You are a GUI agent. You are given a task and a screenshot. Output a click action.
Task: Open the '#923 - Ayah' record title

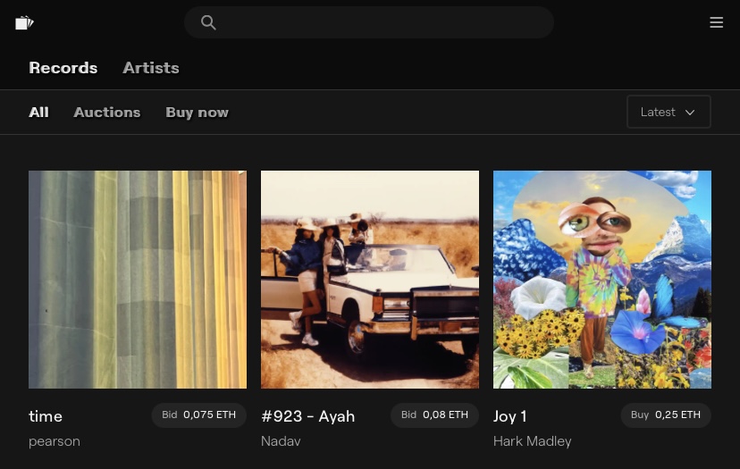tap(307, 416)
